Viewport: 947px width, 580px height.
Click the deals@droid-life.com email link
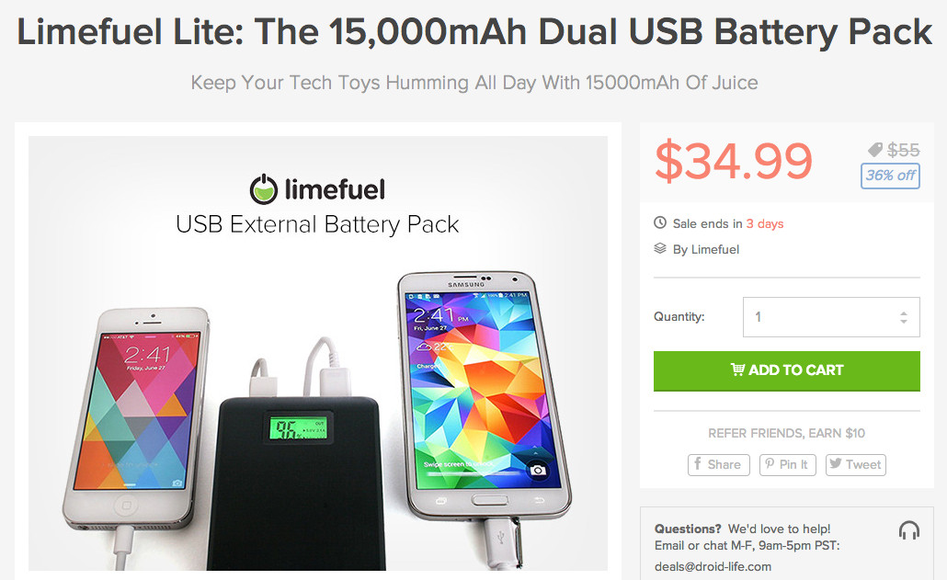tap(713, 566)
